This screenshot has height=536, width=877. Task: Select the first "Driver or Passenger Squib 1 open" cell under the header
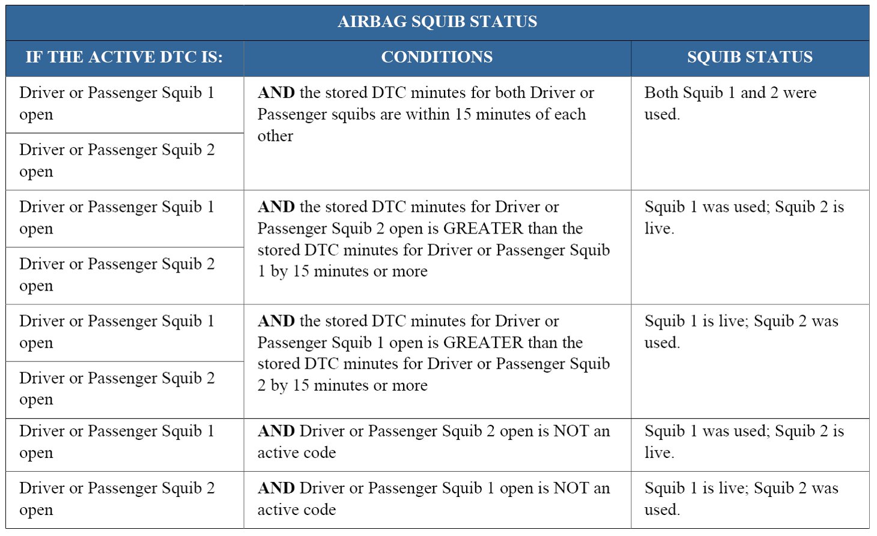[117, 103]
